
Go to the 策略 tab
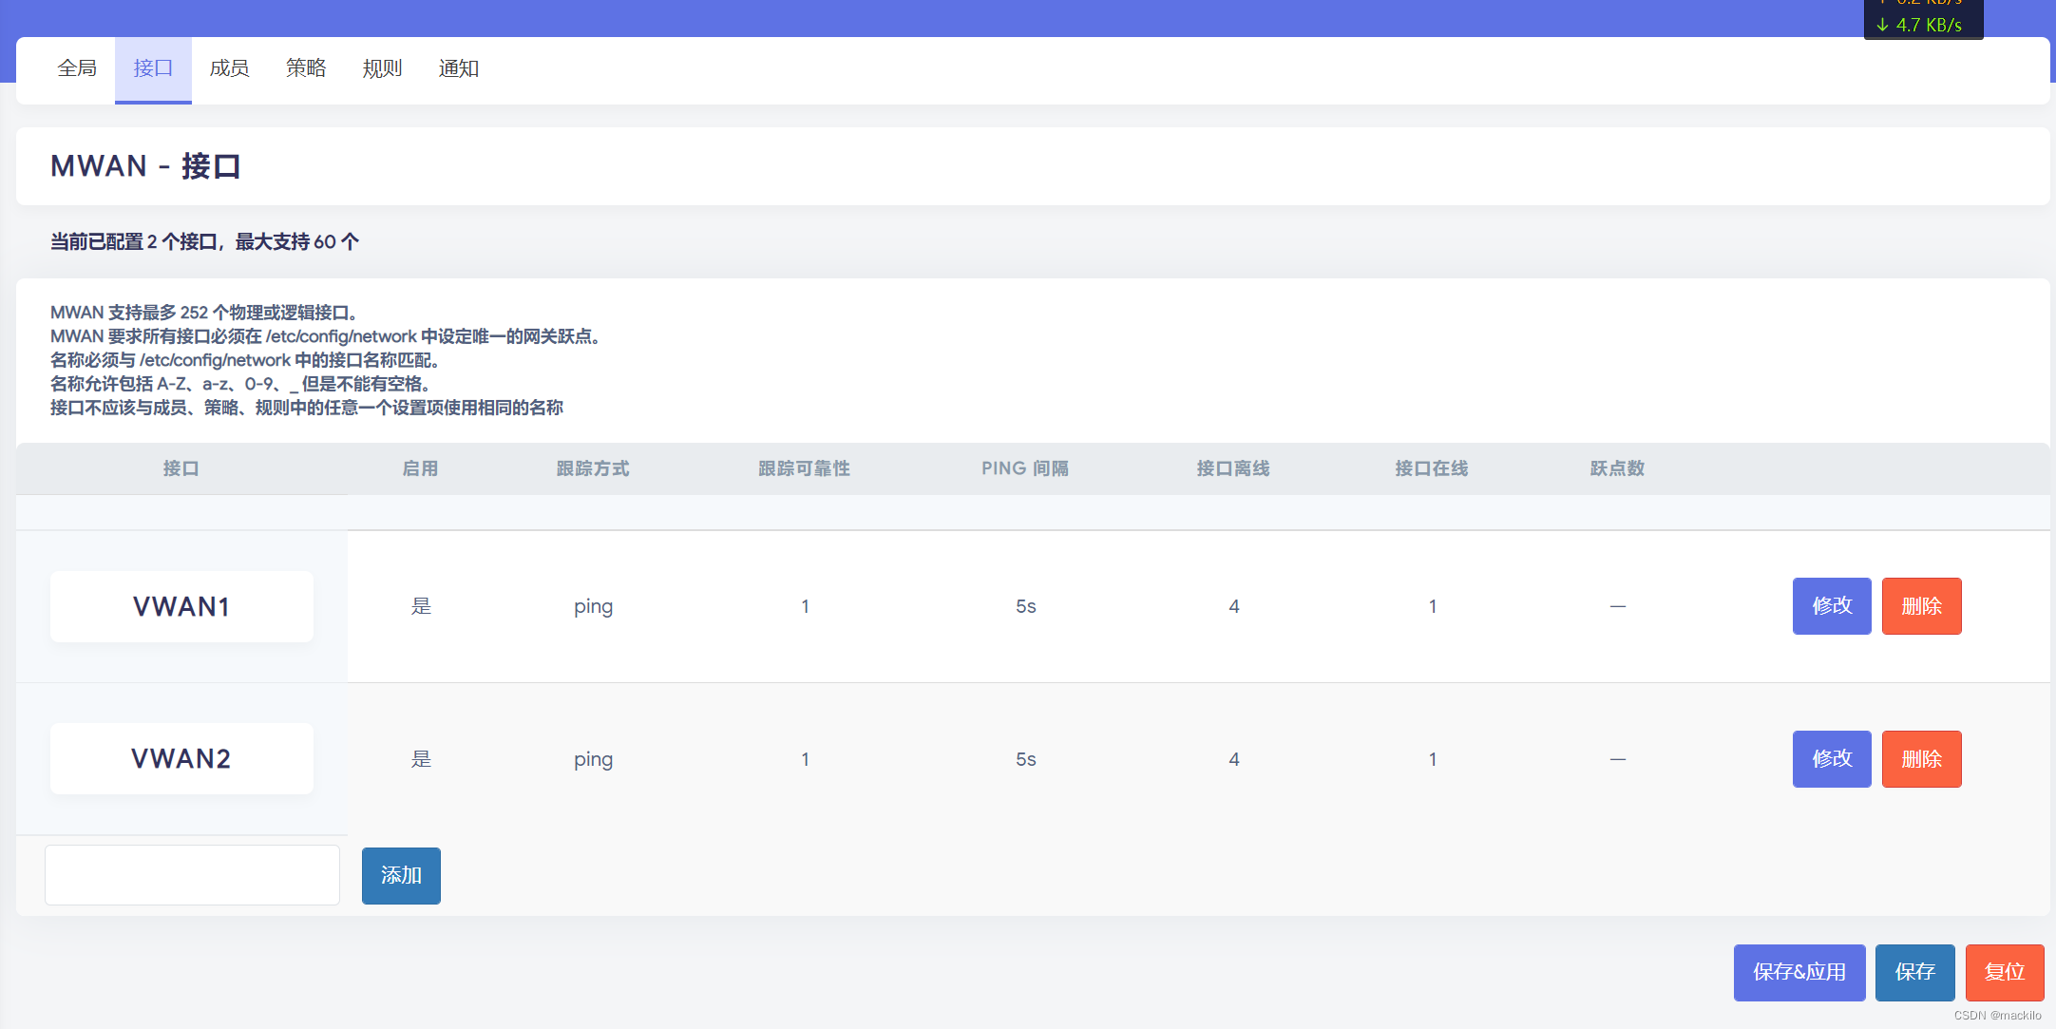[x=306, y=68]
